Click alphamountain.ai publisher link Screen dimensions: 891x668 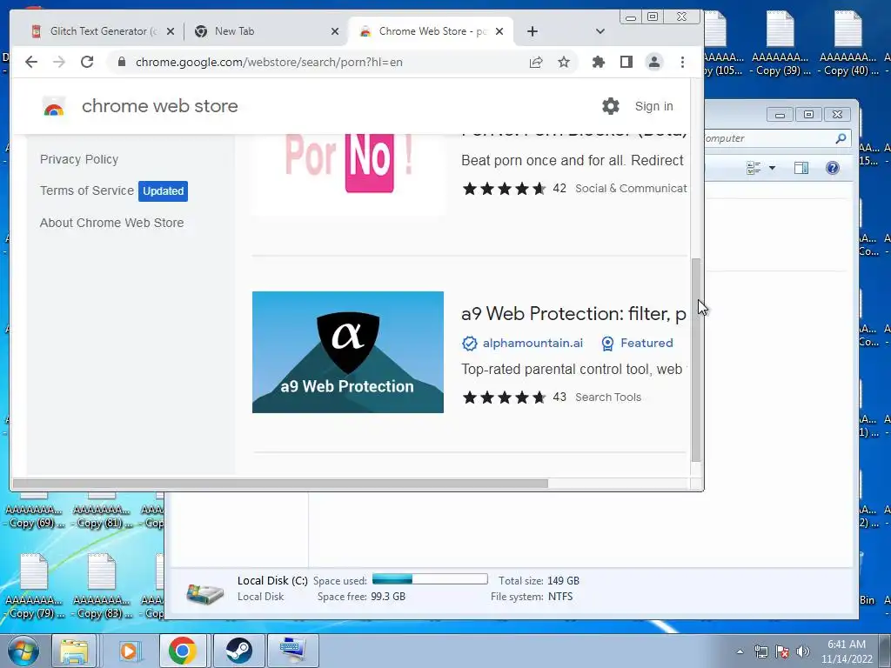[533, 343]
